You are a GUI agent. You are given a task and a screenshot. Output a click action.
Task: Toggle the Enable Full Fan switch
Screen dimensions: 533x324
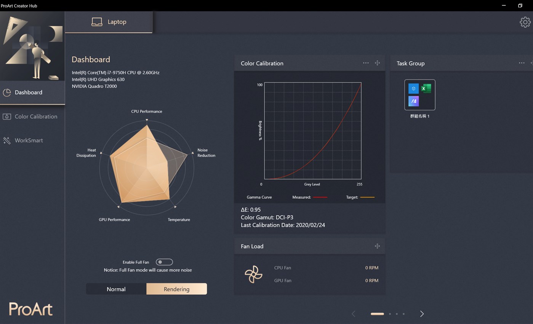pos(165,262)
